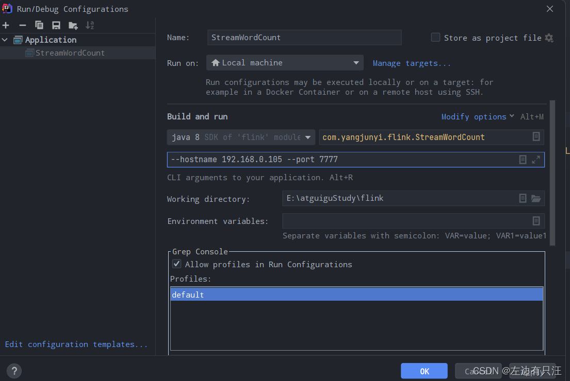Click the Create New Folder icon
The width and height of the screenshot is (570, 381).
pyautogui.click(x=73, y=25)
